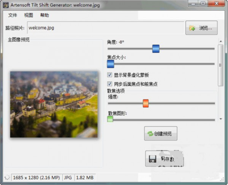Image resolution: width=228 pixels, height=185 pixels.
Task: Click the orange 强度 slider handle
Action: 146,103
